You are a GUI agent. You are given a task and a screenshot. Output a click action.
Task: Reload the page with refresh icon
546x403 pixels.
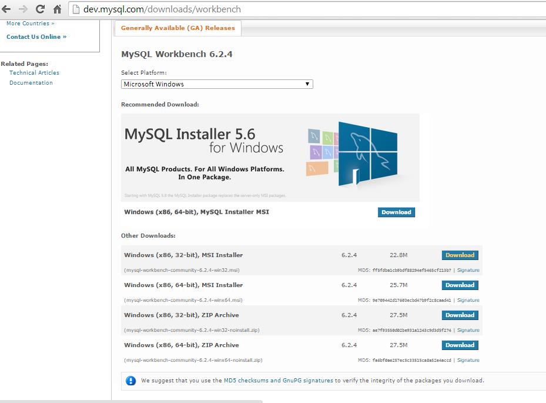coord(40,9)
